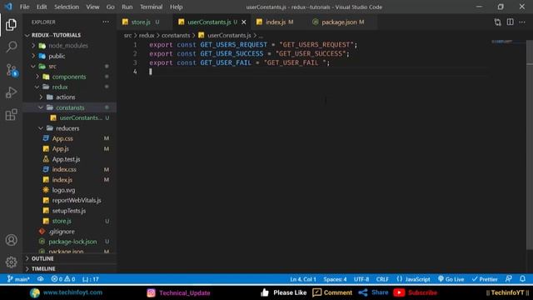Change indentation via Spaces: 4
This screenshot has width=533, height=300.
click(335, 279)
